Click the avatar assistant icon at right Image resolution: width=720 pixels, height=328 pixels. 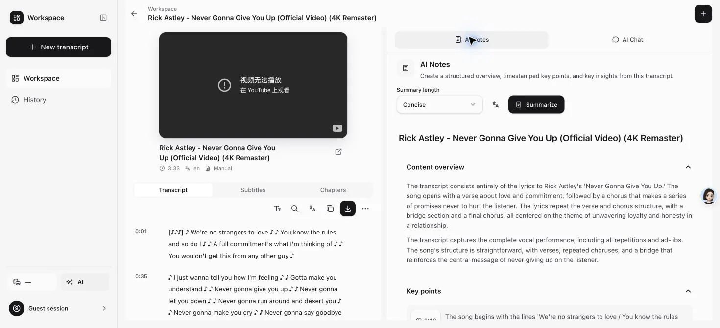pyautogui.click(x=709, y=196)
